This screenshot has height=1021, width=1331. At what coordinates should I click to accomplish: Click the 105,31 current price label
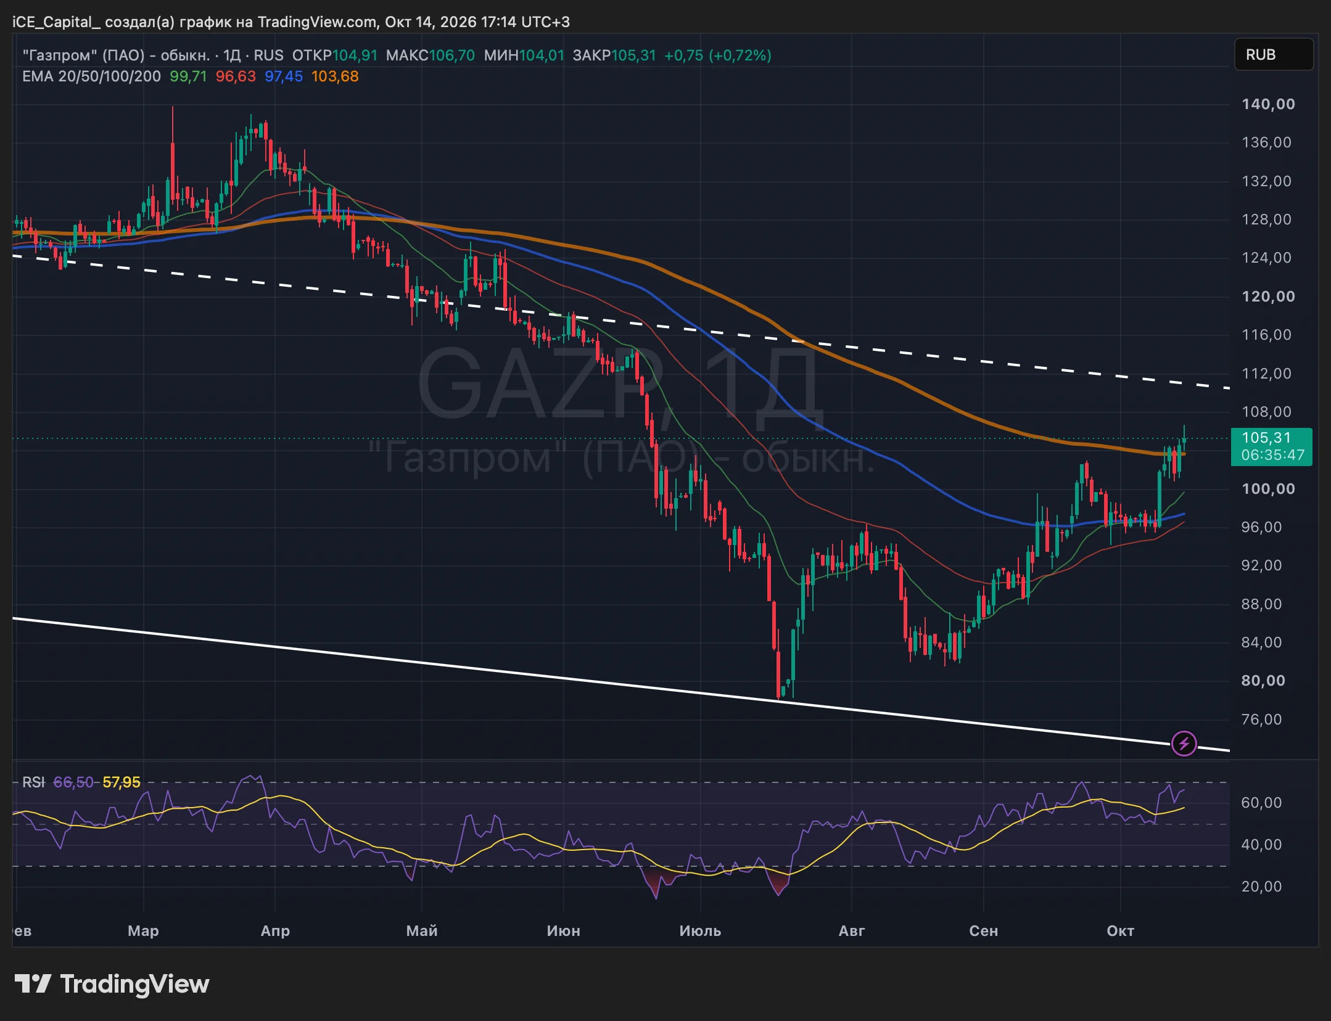(1266, 438)
